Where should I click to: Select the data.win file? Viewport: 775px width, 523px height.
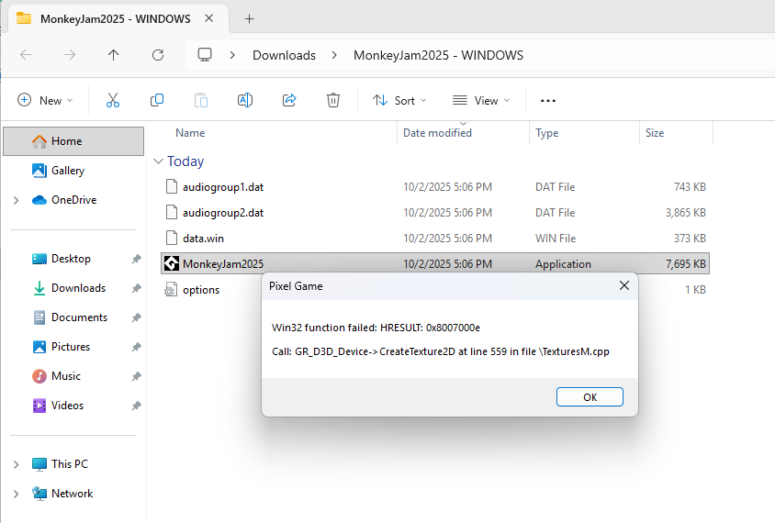[435, 238]
